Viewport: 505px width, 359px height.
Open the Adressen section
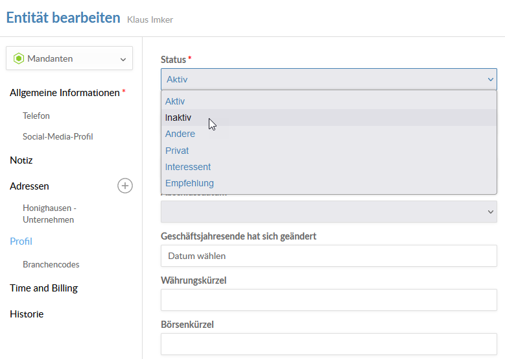pyautogui.click(x=29, y=186)
